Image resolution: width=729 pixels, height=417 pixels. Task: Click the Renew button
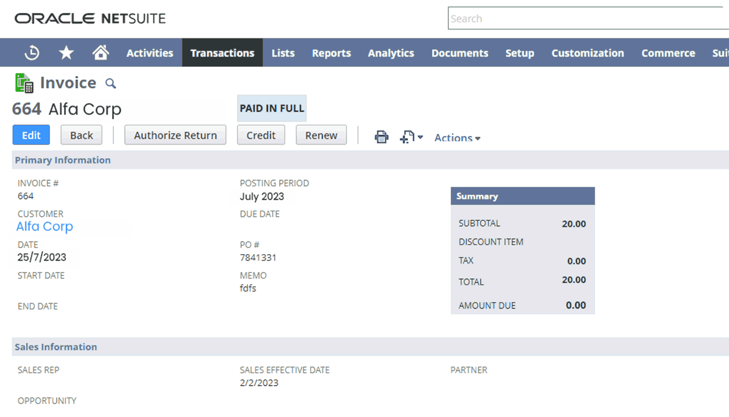click(x=321, y=135)
